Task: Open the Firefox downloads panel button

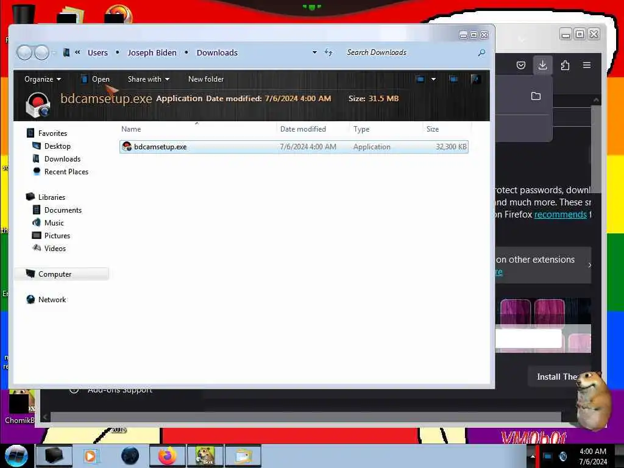Action: [x=542, y=65]
